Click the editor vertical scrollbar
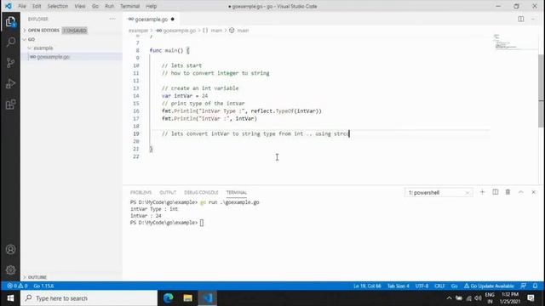This screenshot has height=306, width=545. (542, 90)
